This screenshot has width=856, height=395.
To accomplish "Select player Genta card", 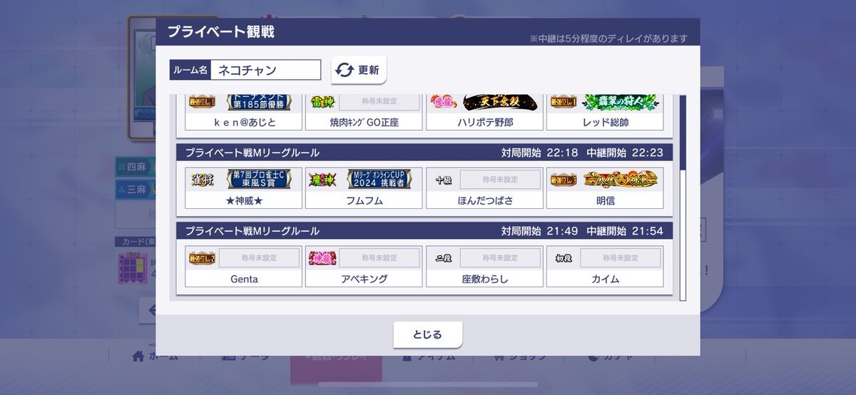I will click(244, 267).
